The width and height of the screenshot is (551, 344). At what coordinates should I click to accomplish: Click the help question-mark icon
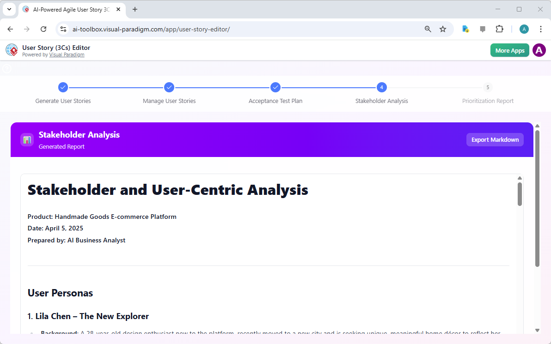(x=6, y=68)
